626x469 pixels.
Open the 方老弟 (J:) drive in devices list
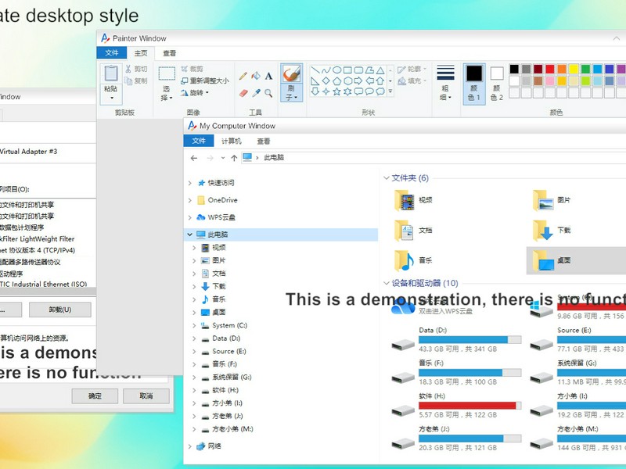[456, 439]
